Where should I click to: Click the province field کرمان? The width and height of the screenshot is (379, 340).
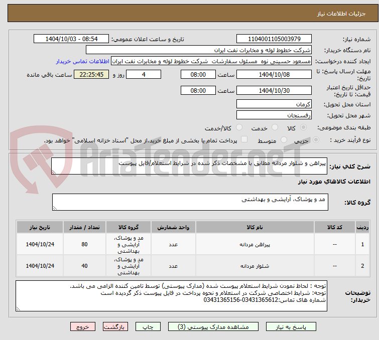pos(274,104)
